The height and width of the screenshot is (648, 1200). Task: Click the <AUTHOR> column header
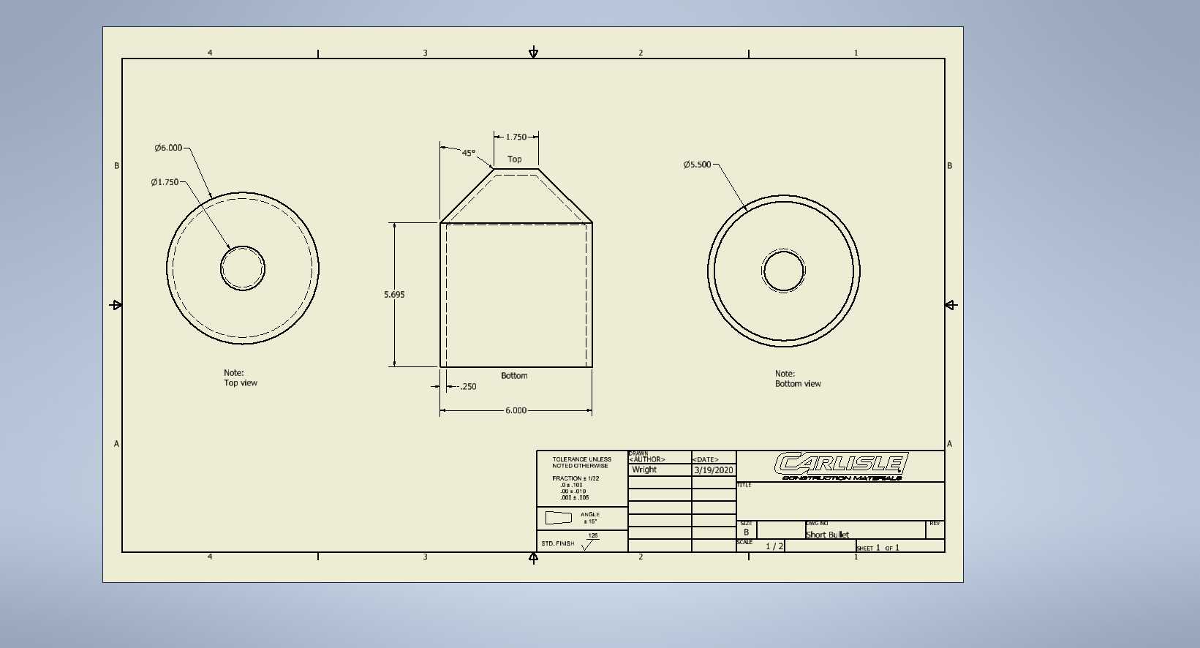click(x=647, y=459)
